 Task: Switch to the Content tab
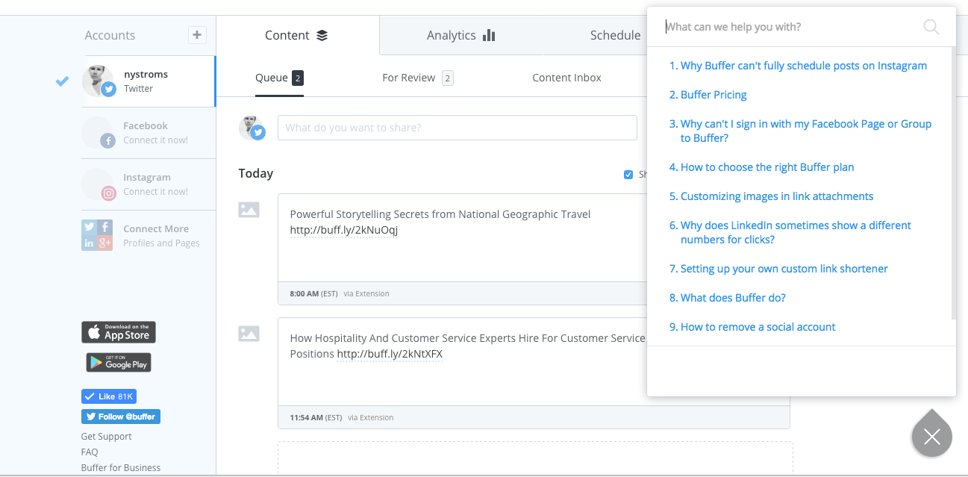pos(297,35)
